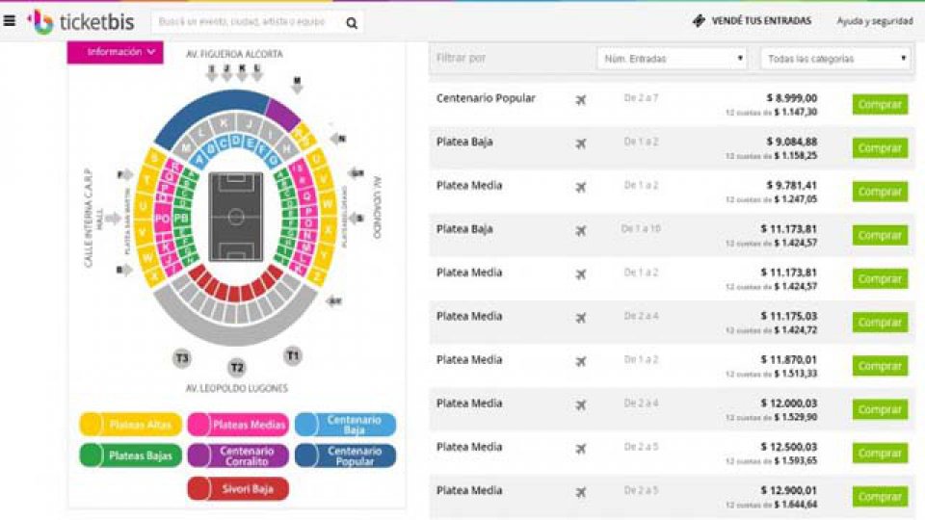Click Comprar for Centenario Popular $8.999,00

879,104
